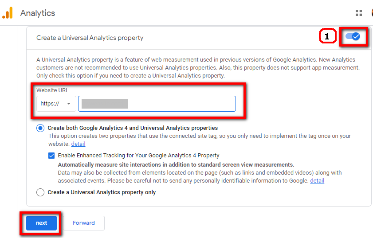The width and height of the screenshot is (373, 238).
Task: Click the 'Automatically measure site interactions' description text
Action: tap(176, 164)
